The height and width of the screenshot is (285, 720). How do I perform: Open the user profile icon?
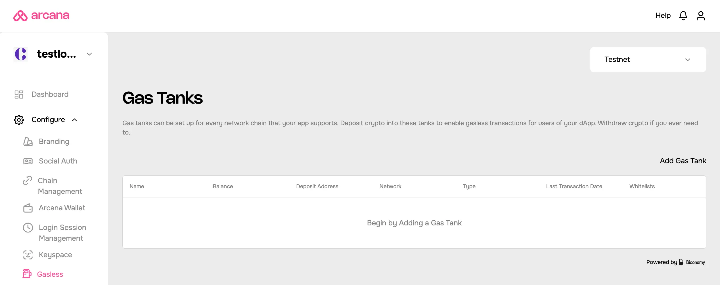[701, 16]
